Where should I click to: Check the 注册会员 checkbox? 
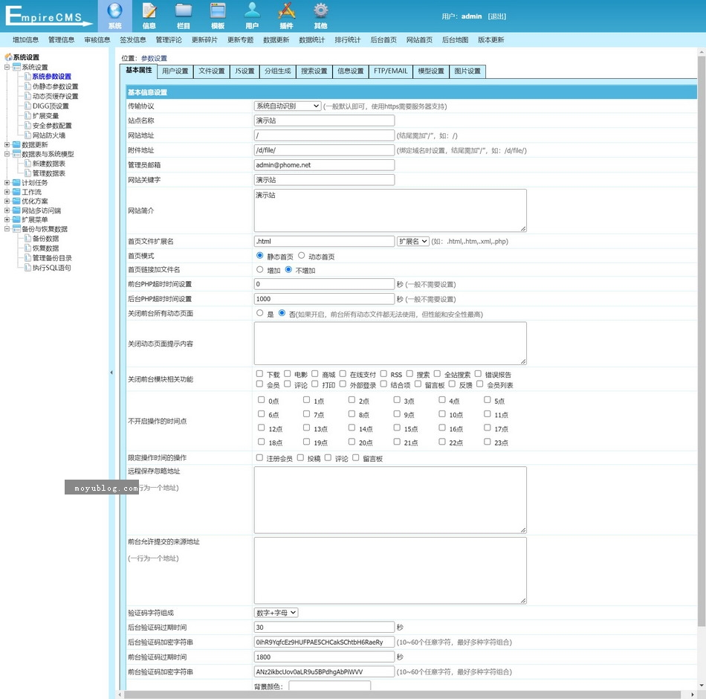pos(260,458)
